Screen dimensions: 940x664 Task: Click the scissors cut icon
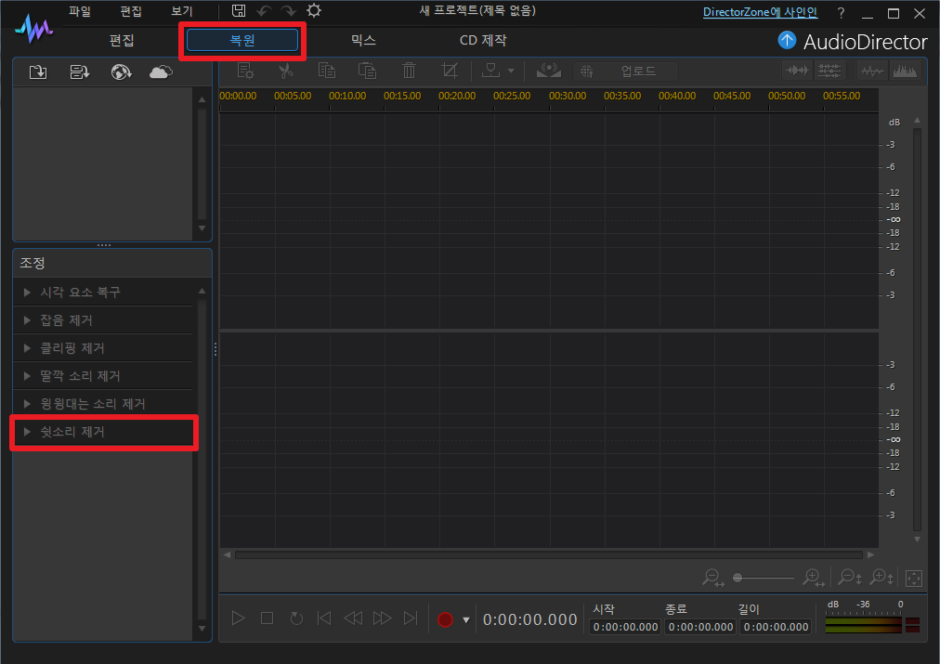[286, 71]
